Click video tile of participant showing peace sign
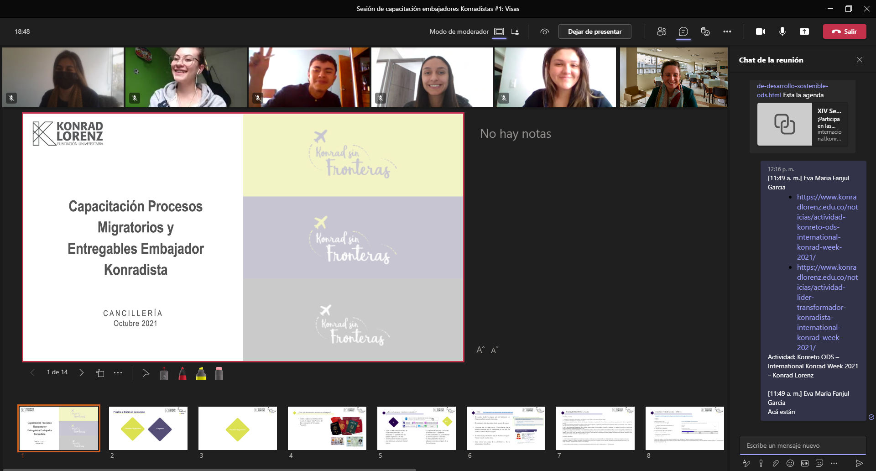Screen dimensions: 876x471 (309, 77)
